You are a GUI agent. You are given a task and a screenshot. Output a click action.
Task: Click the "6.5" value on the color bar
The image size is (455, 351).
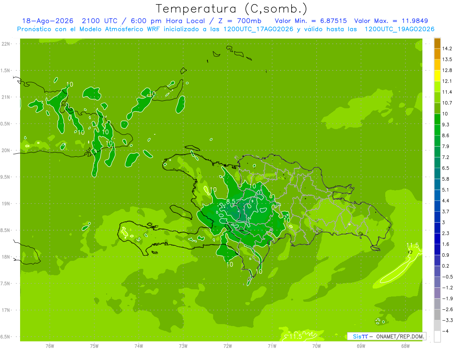pos(446,168)
